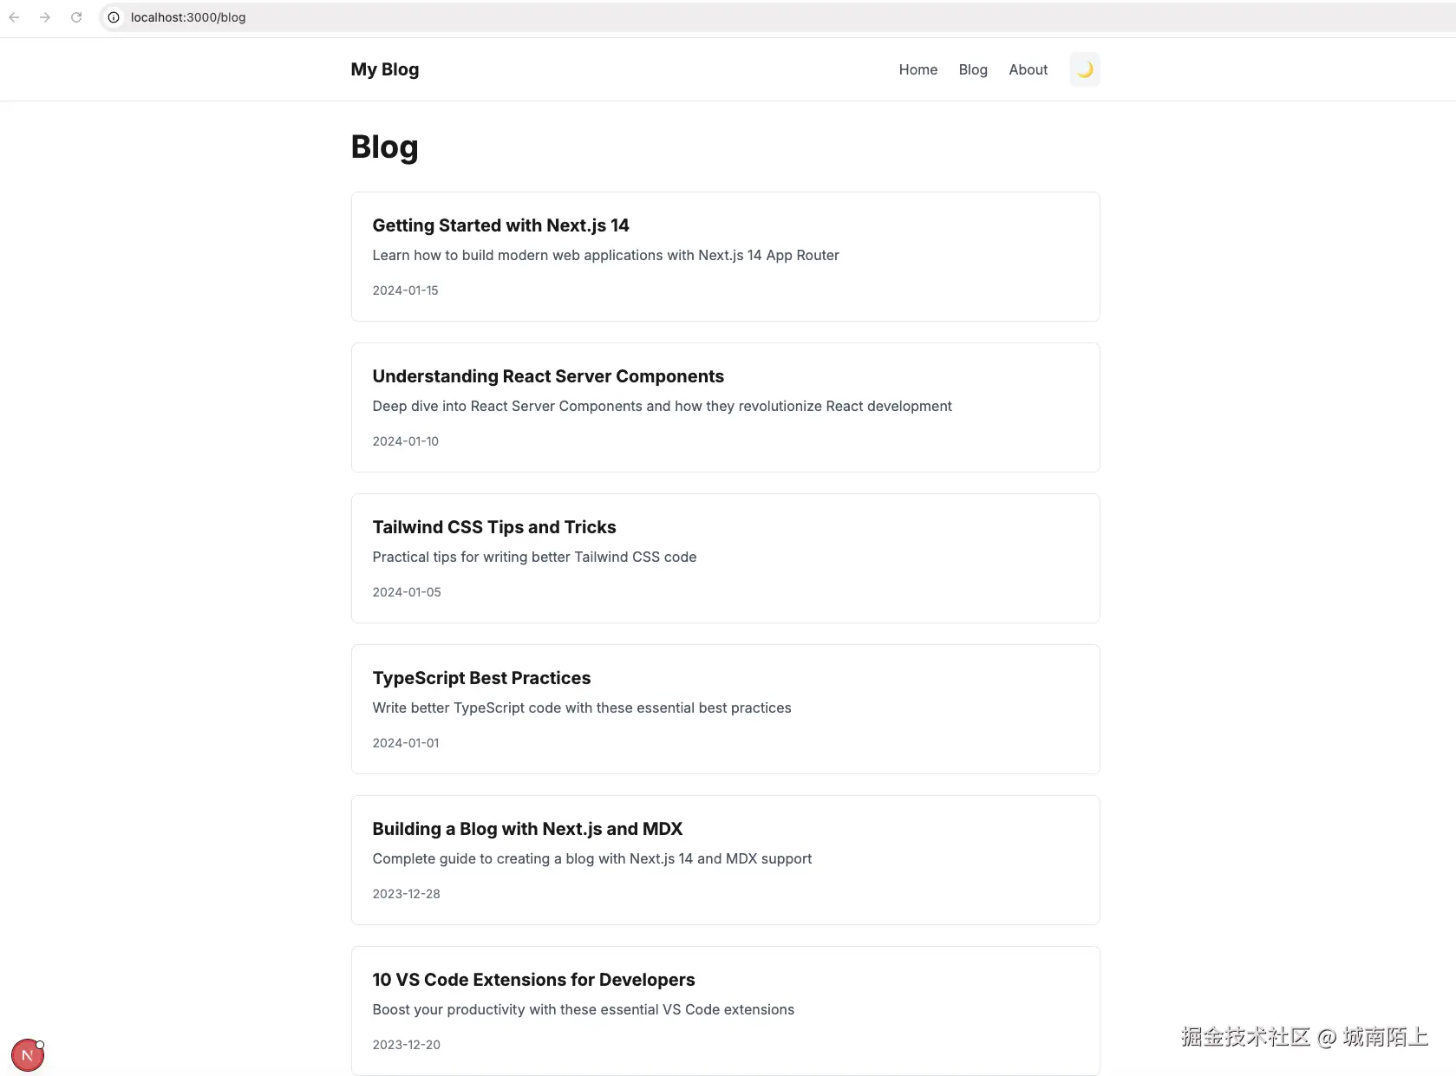Click the React Server Components post description
Screen dimensions: 1456x1076
point(662,407)
